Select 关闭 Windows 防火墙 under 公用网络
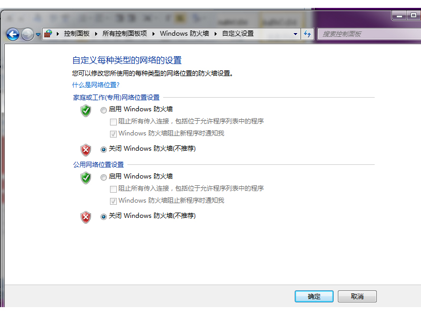Image resolution: width=421 pixels, height=315 pixels. click(x=103, y=217)
